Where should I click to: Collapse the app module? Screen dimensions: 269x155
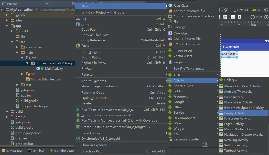[x=7, y=26]
